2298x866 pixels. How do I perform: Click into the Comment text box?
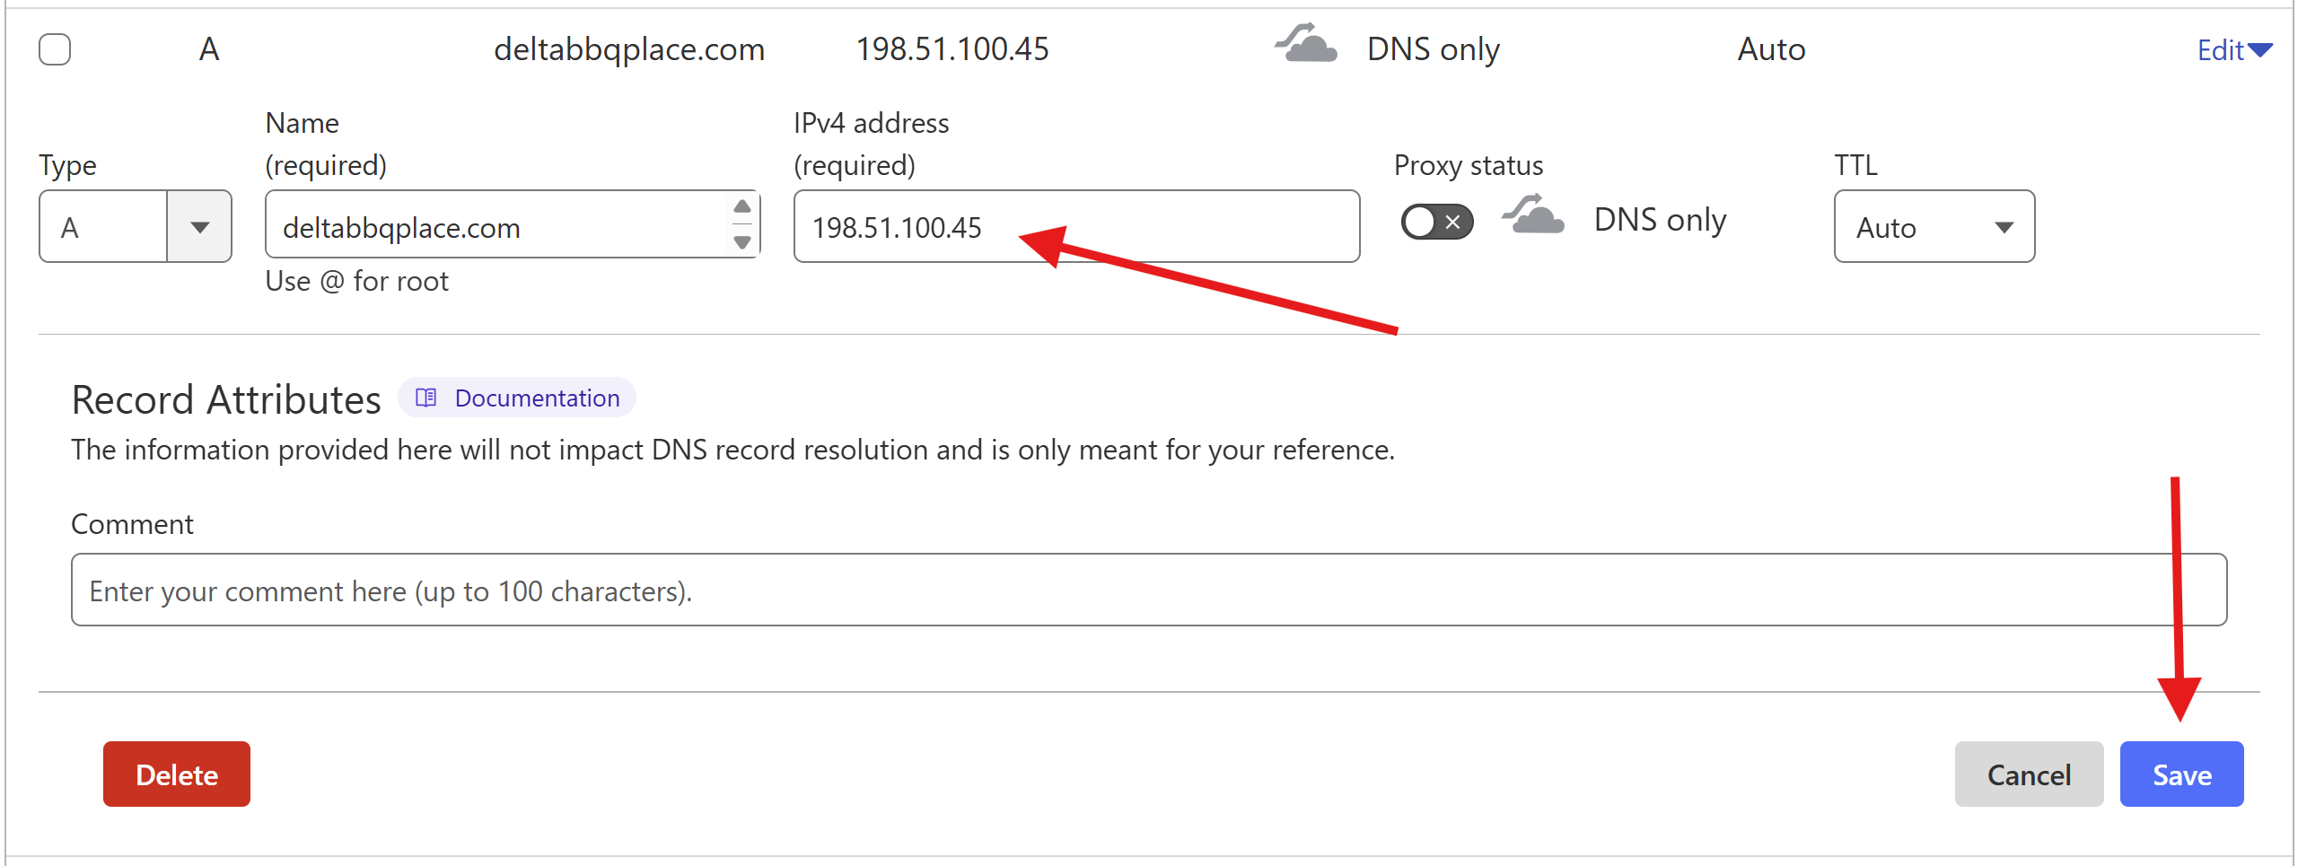pyautogui.click(x=1148, y=590)
